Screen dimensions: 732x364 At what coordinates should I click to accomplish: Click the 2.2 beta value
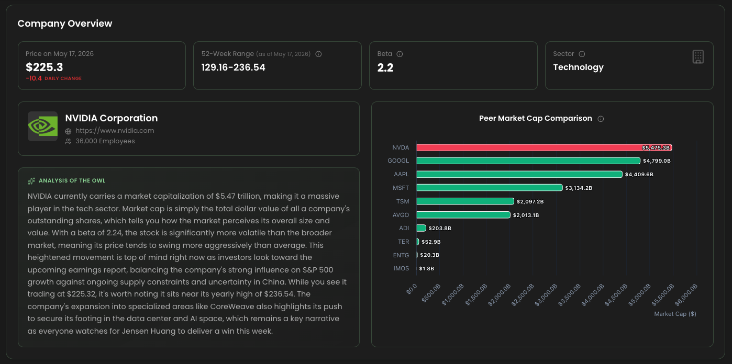385,67
